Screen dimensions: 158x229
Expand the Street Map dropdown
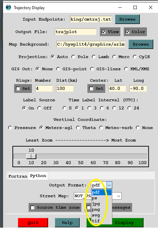coord(119,196)
